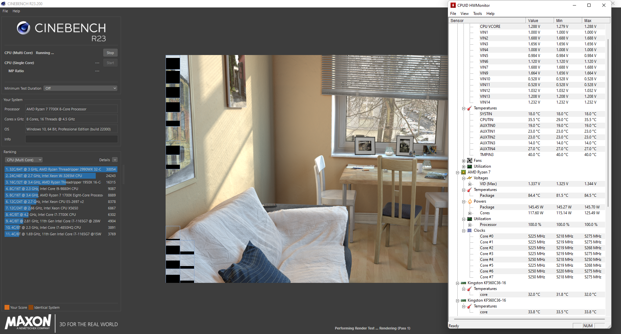Viewport: 621px width, 334px height.
Task: Toggle the Details chevron in Ranking
Action: pyautogui.click(x=115, y=160)
